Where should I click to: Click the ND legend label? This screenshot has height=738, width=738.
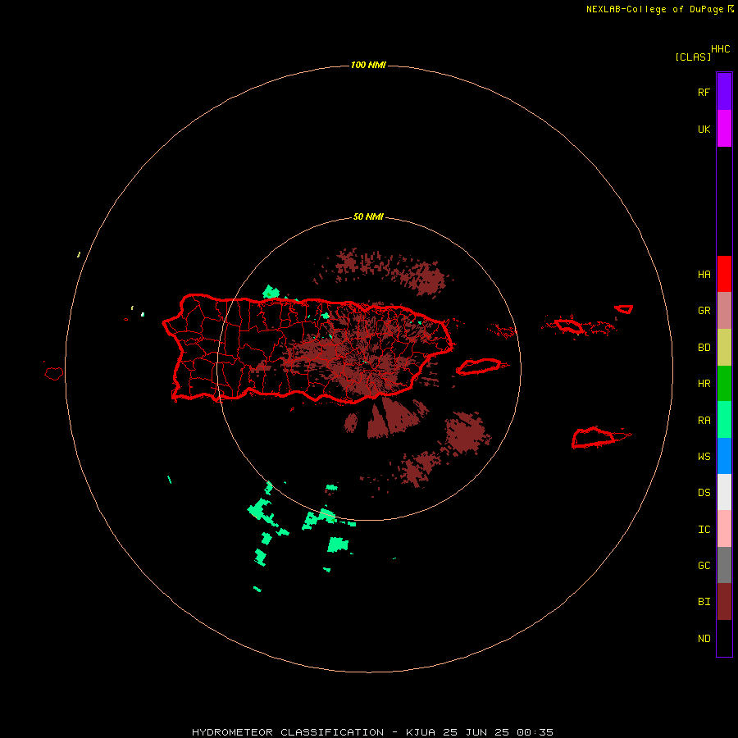coord(704,638)
